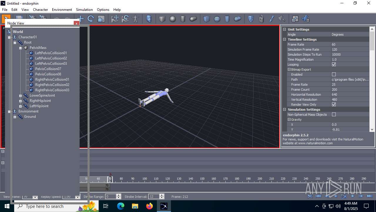Select the arrow selection tool
This screenshot has width=376, height=212.
tap(6, 19)
